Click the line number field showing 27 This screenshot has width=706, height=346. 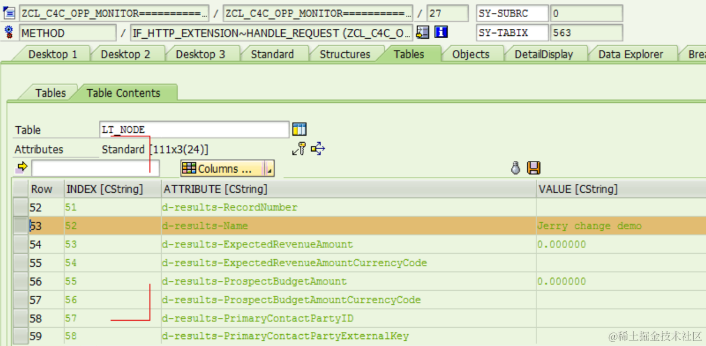tap(447, 13)
